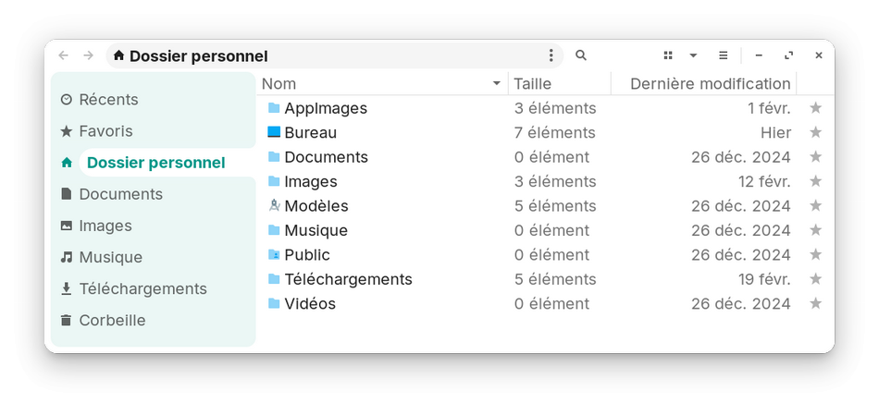The height and width of the screenshot is (403, 879).
Task: Open the hamburger main menu
Action: (724, 55)
